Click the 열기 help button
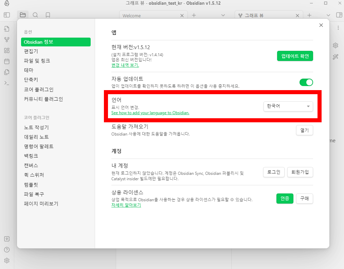344x269 pixels. tap(305, 130)
